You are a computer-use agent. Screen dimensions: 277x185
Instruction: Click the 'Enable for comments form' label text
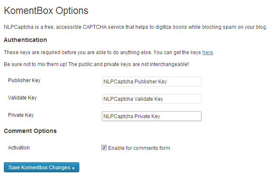[139, 148]
